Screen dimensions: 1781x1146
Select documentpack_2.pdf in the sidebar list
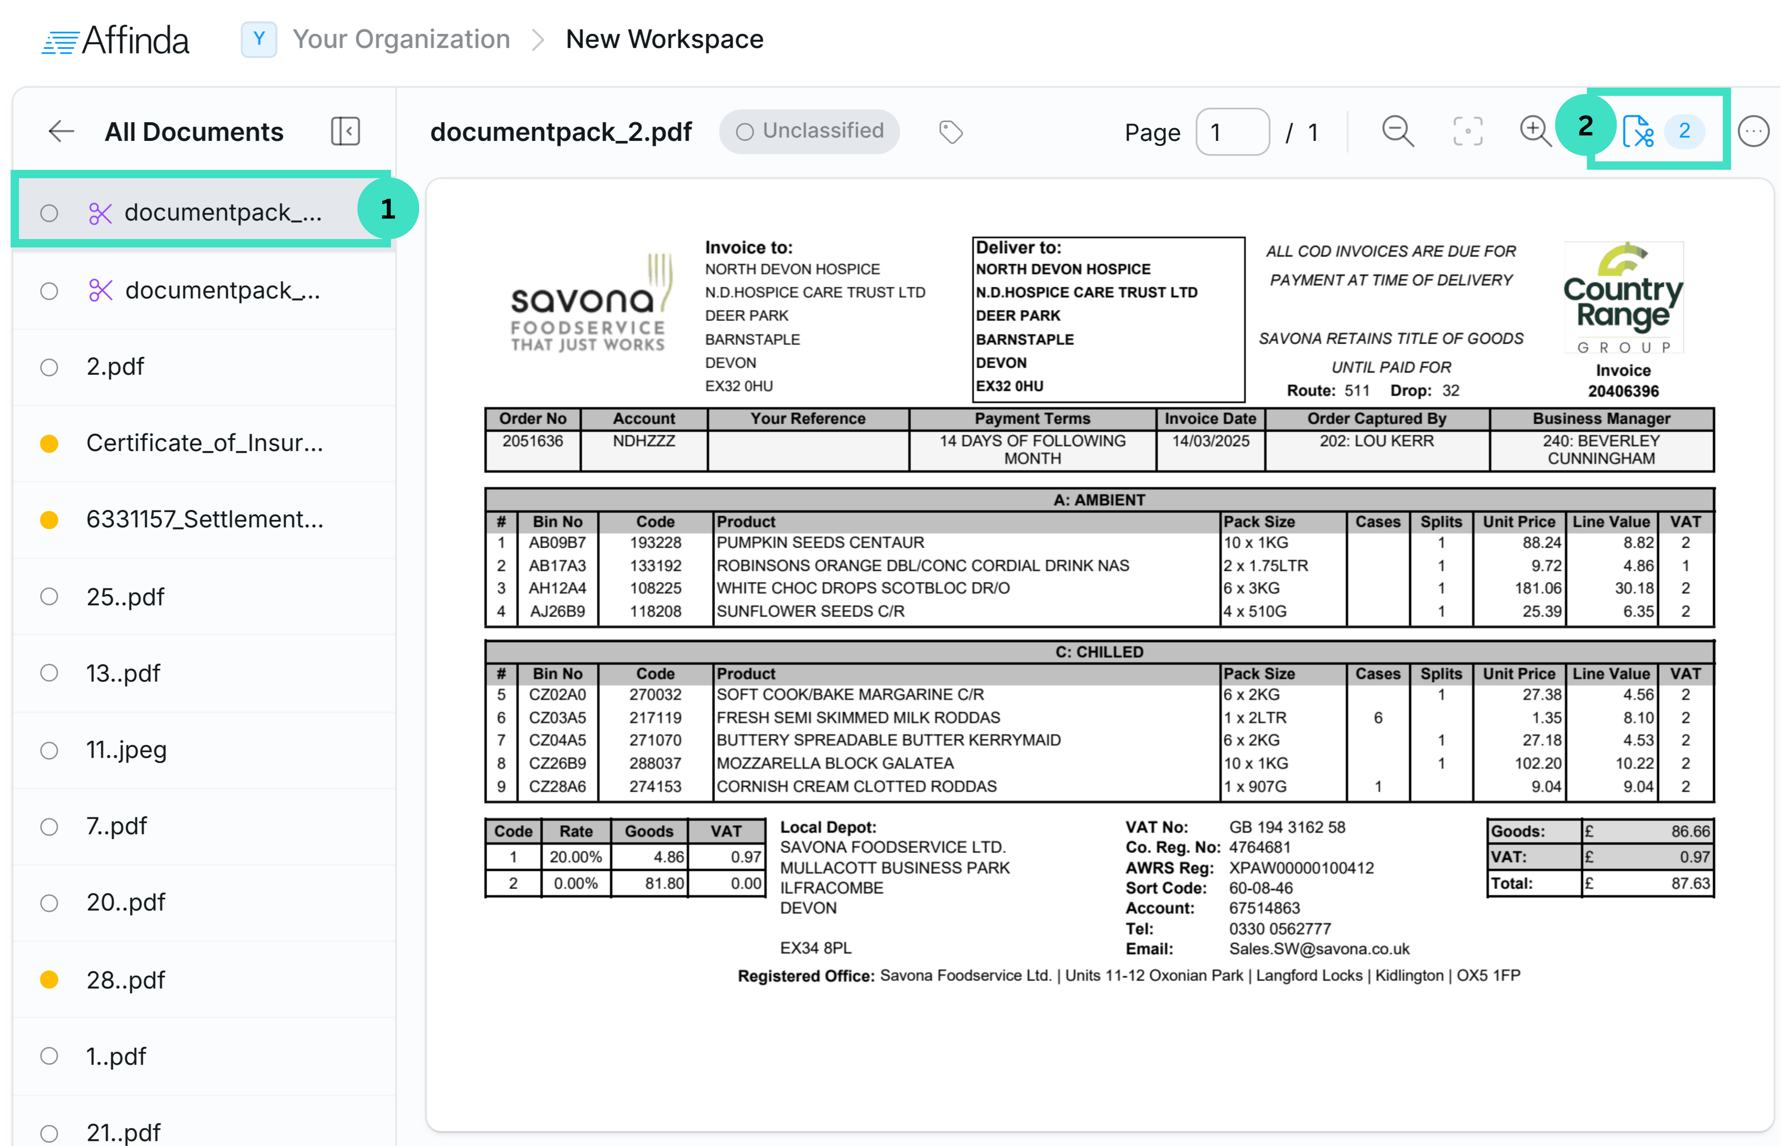[208, 212]
